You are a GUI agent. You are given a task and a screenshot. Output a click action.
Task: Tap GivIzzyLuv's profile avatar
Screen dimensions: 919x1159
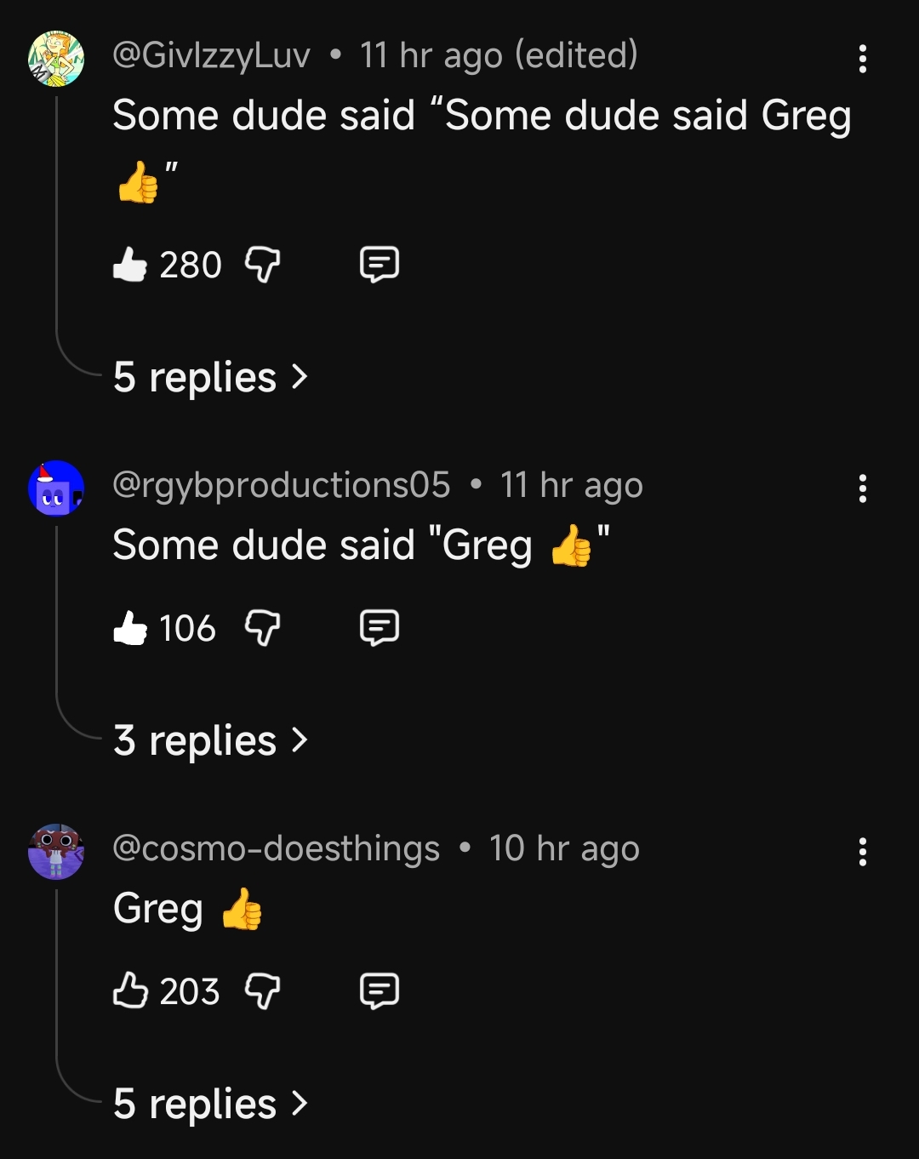(56, 59)
